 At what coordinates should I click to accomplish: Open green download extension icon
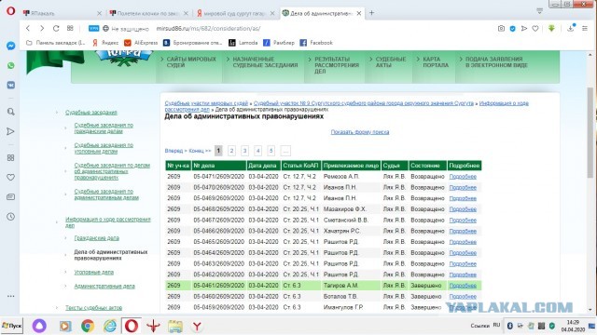[551, 29]
